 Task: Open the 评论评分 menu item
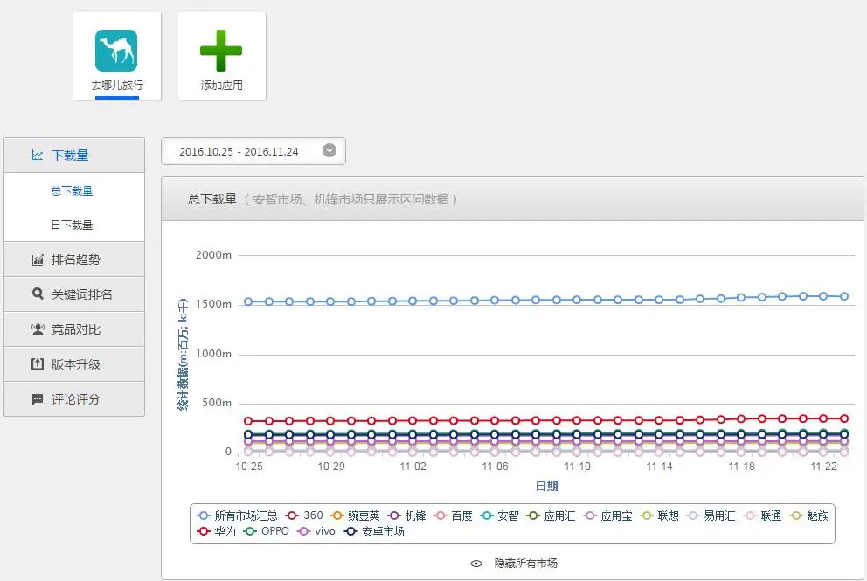point(74,398)
